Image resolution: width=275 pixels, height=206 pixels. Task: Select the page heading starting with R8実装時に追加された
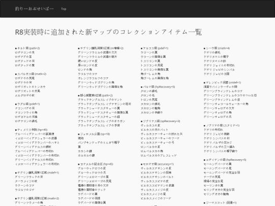(x=108, y=32)
